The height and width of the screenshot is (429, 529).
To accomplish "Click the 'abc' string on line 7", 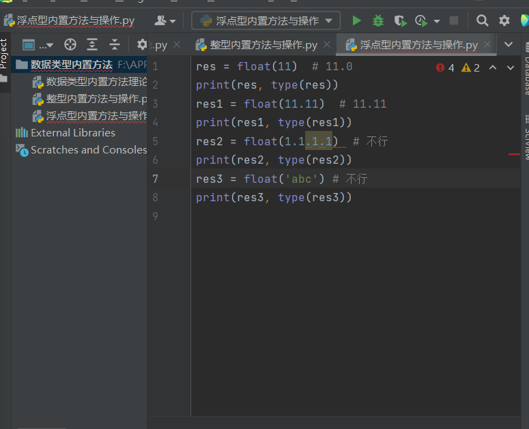I will pyautogui.click(x=301, y=179).
